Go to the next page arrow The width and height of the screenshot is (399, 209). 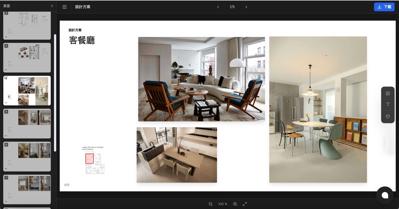tap(246, 7)
